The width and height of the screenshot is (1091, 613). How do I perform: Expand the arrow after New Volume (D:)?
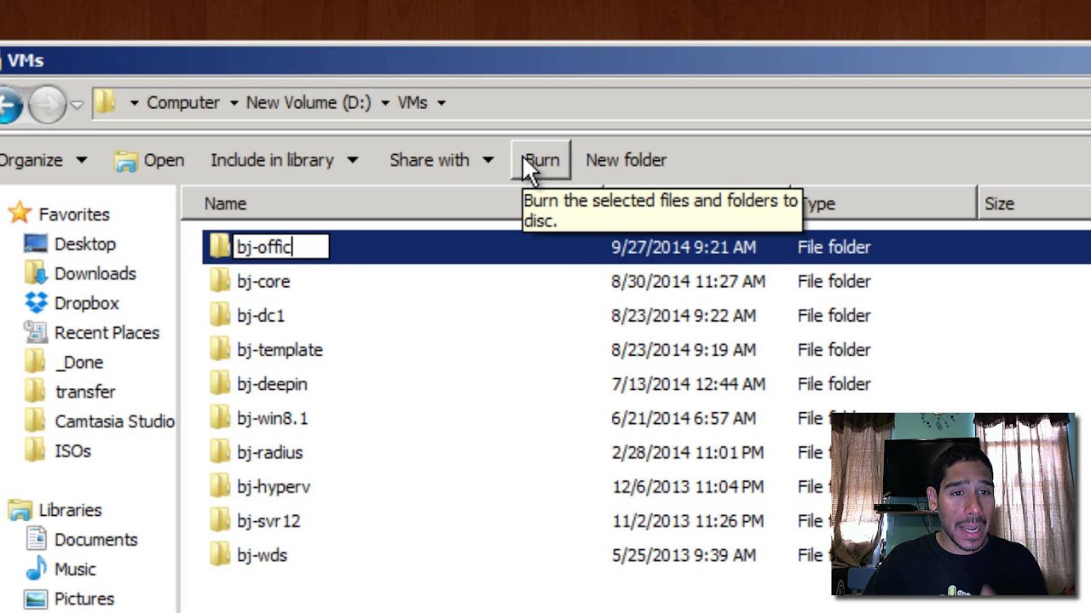pos(385,103)
